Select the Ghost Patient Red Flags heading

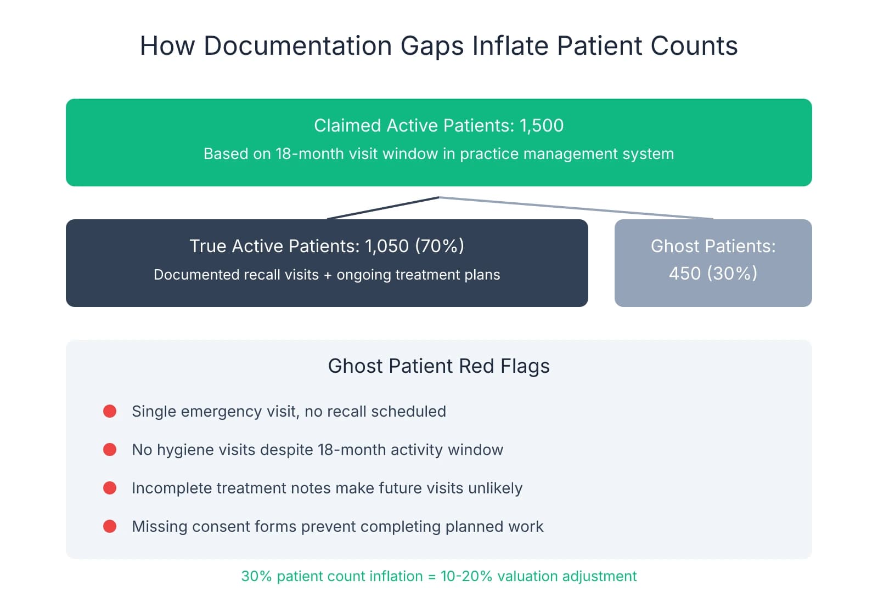[439, 366]
